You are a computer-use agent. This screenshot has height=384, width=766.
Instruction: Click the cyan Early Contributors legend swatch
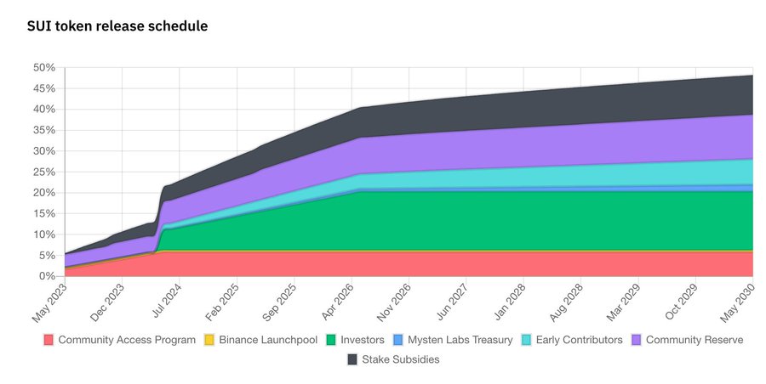coord(526,340)
